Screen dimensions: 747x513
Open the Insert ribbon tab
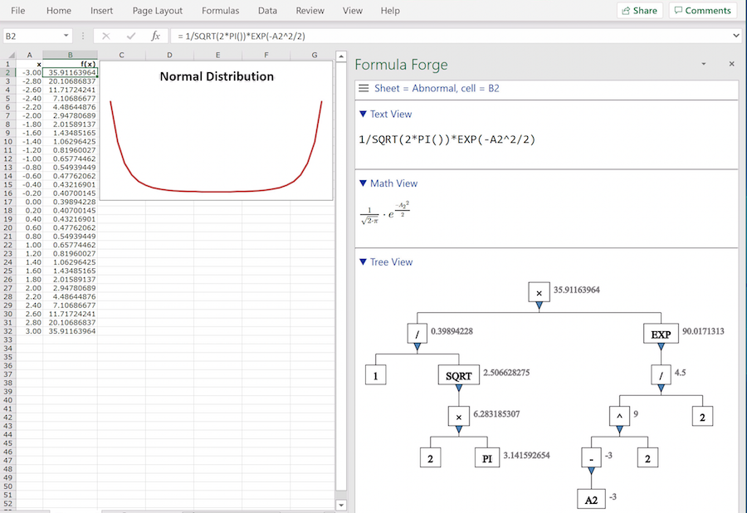(101, 11)
